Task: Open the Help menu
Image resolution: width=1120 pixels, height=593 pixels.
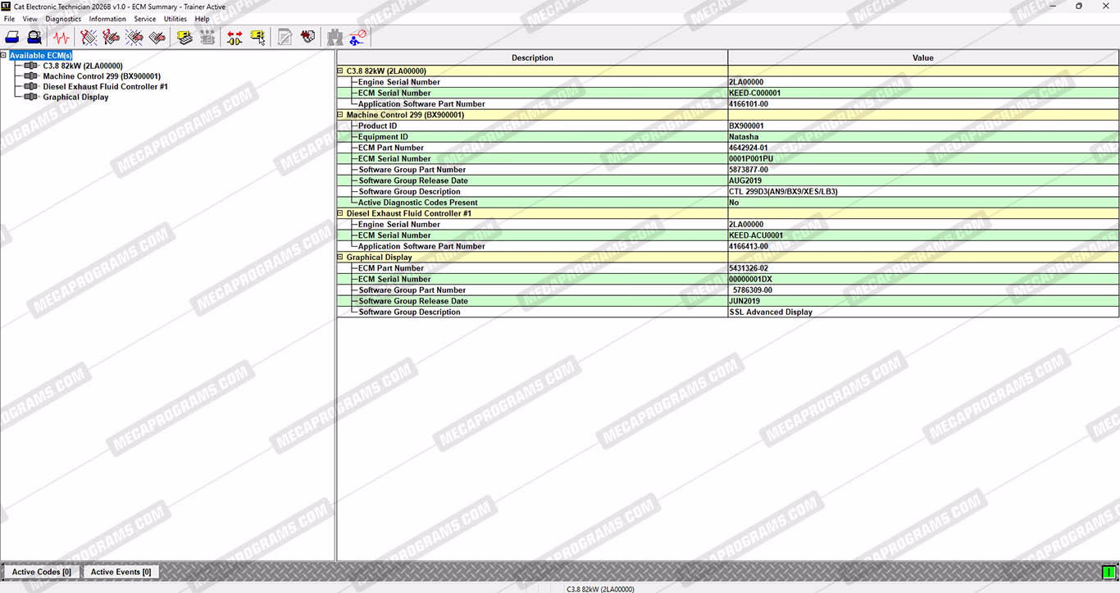Action: 202,19
